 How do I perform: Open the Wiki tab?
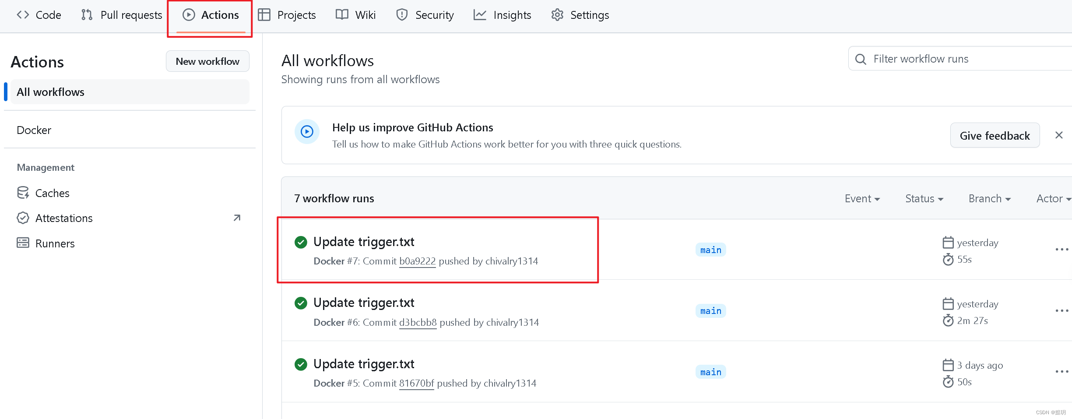[x=356, y=15]
